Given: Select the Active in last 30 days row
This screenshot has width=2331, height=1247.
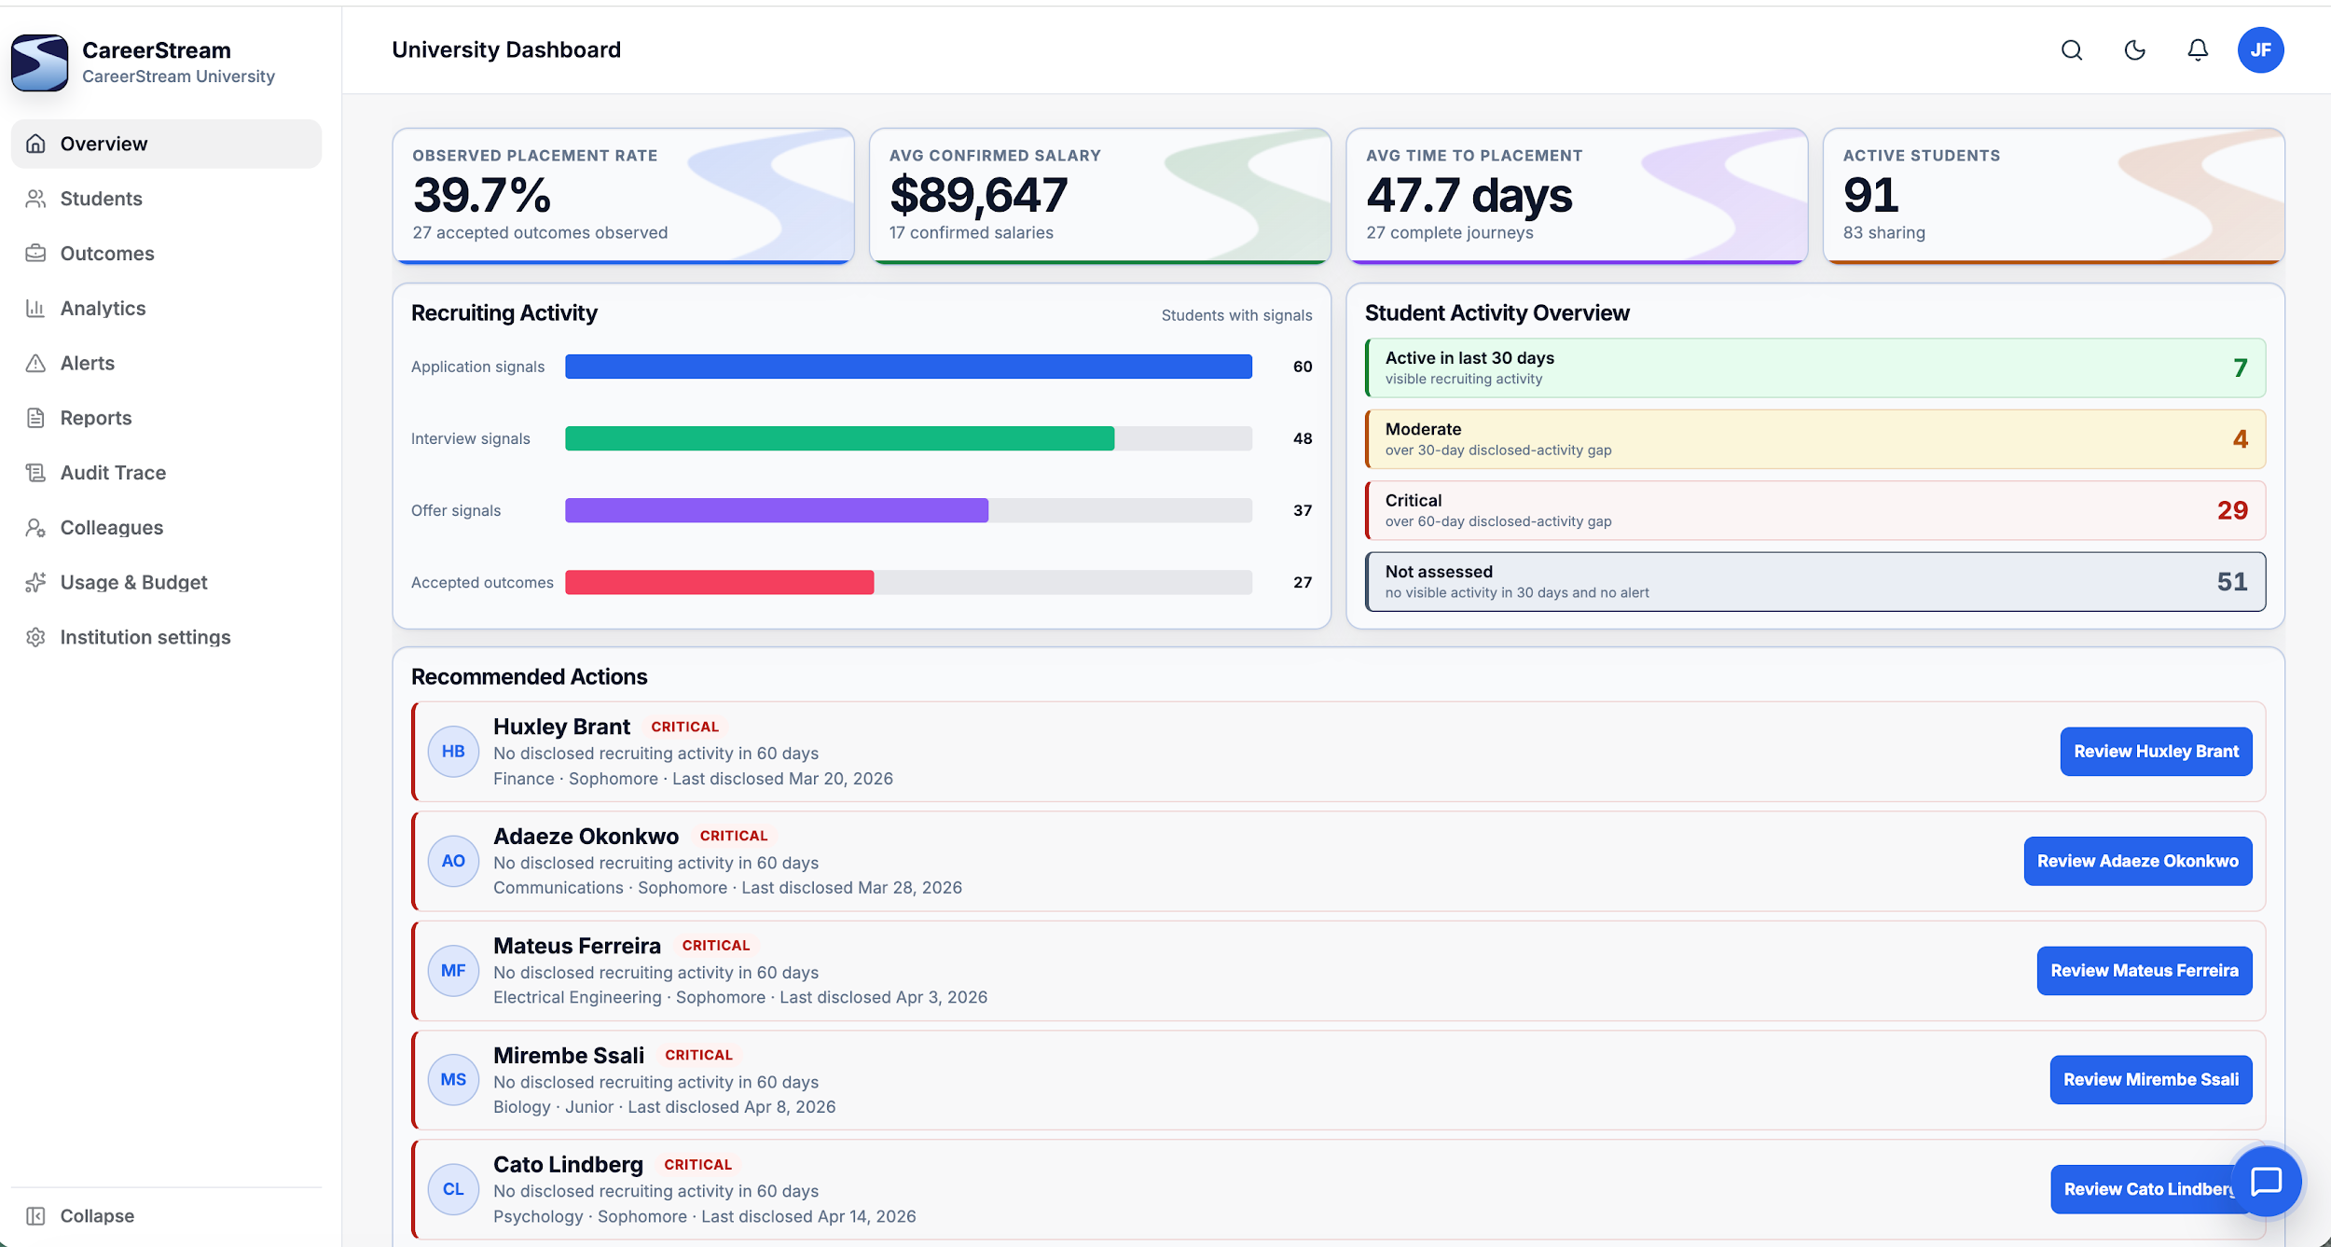Looking at the screenshot, I should point(1814,367).
